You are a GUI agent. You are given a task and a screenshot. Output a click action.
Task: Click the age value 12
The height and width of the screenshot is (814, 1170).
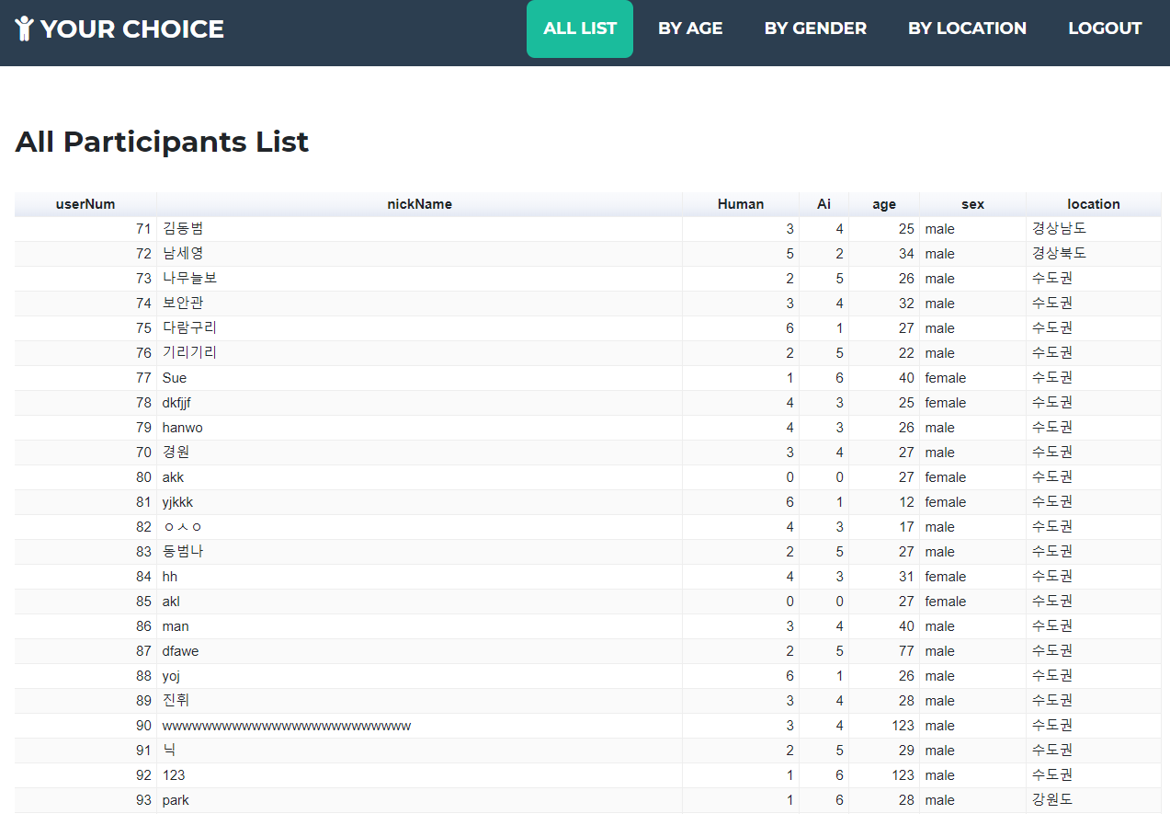(906, 502)
